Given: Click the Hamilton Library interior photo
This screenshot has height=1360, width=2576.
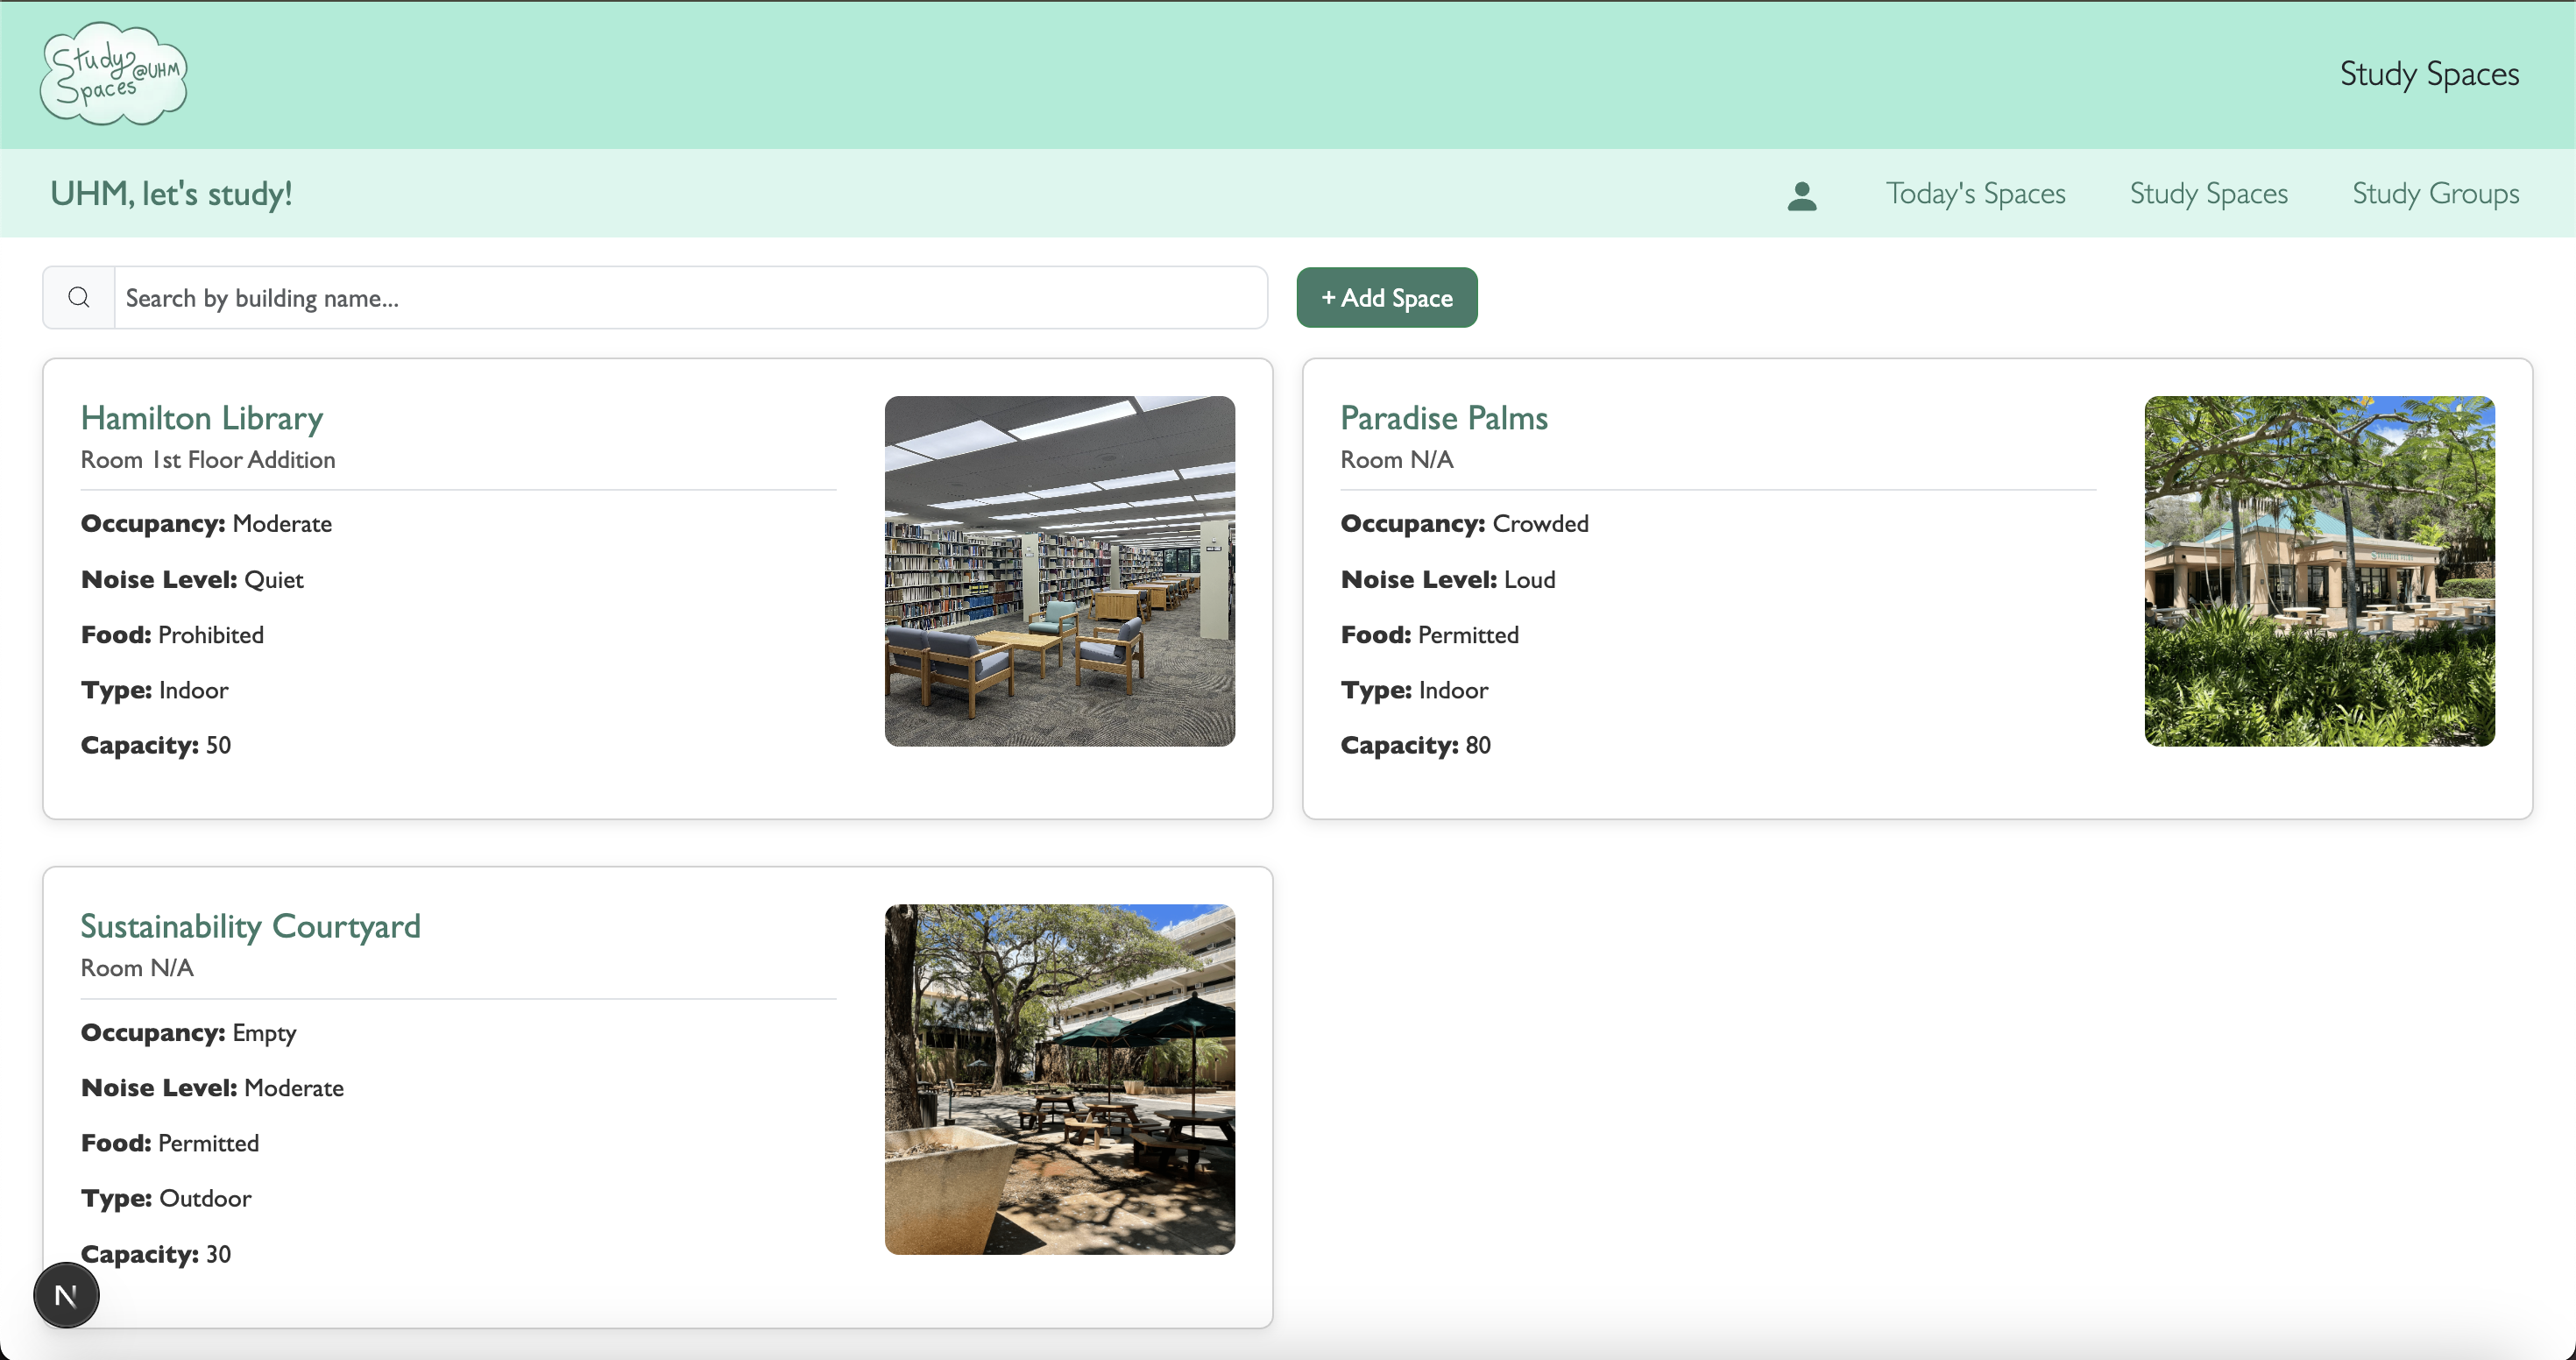Looking at the screenshot, I should coord(1059,571).
